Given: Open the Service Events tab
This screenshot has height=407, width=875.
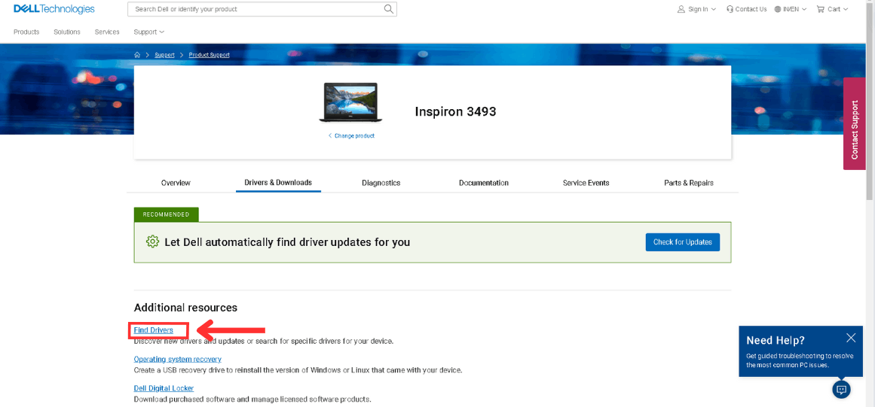Looking at the screenshot, I should 586,183.
